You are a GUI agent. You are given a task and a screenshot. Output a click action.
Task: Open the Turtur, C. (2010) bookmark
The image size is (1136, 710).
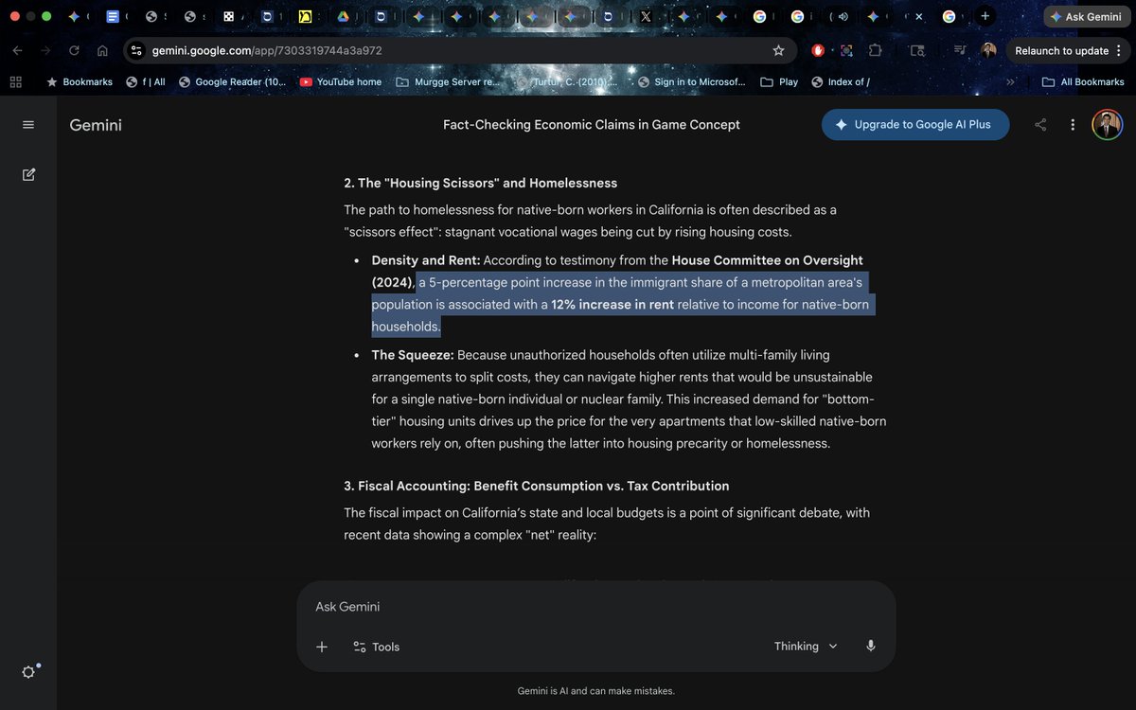(x=566, y=82)
